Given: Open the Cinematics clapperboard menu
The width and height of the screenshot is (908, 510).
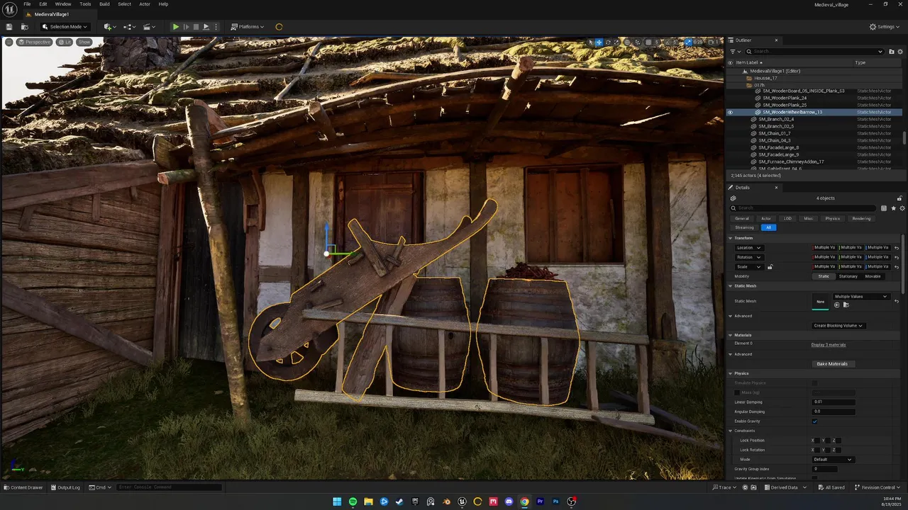Looking at the screenshot, I should 149,27.
